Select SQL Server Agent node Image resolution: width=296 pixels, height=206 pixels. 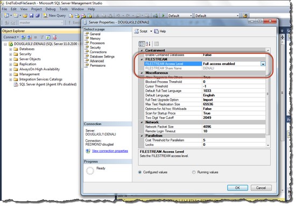tap(48, 84)
